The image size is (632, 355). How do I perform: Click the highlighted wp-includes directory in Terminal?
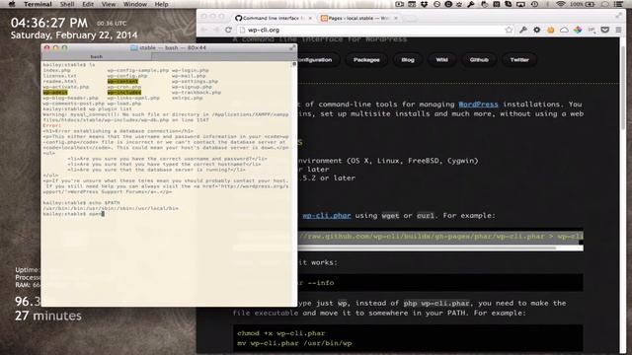124,92
